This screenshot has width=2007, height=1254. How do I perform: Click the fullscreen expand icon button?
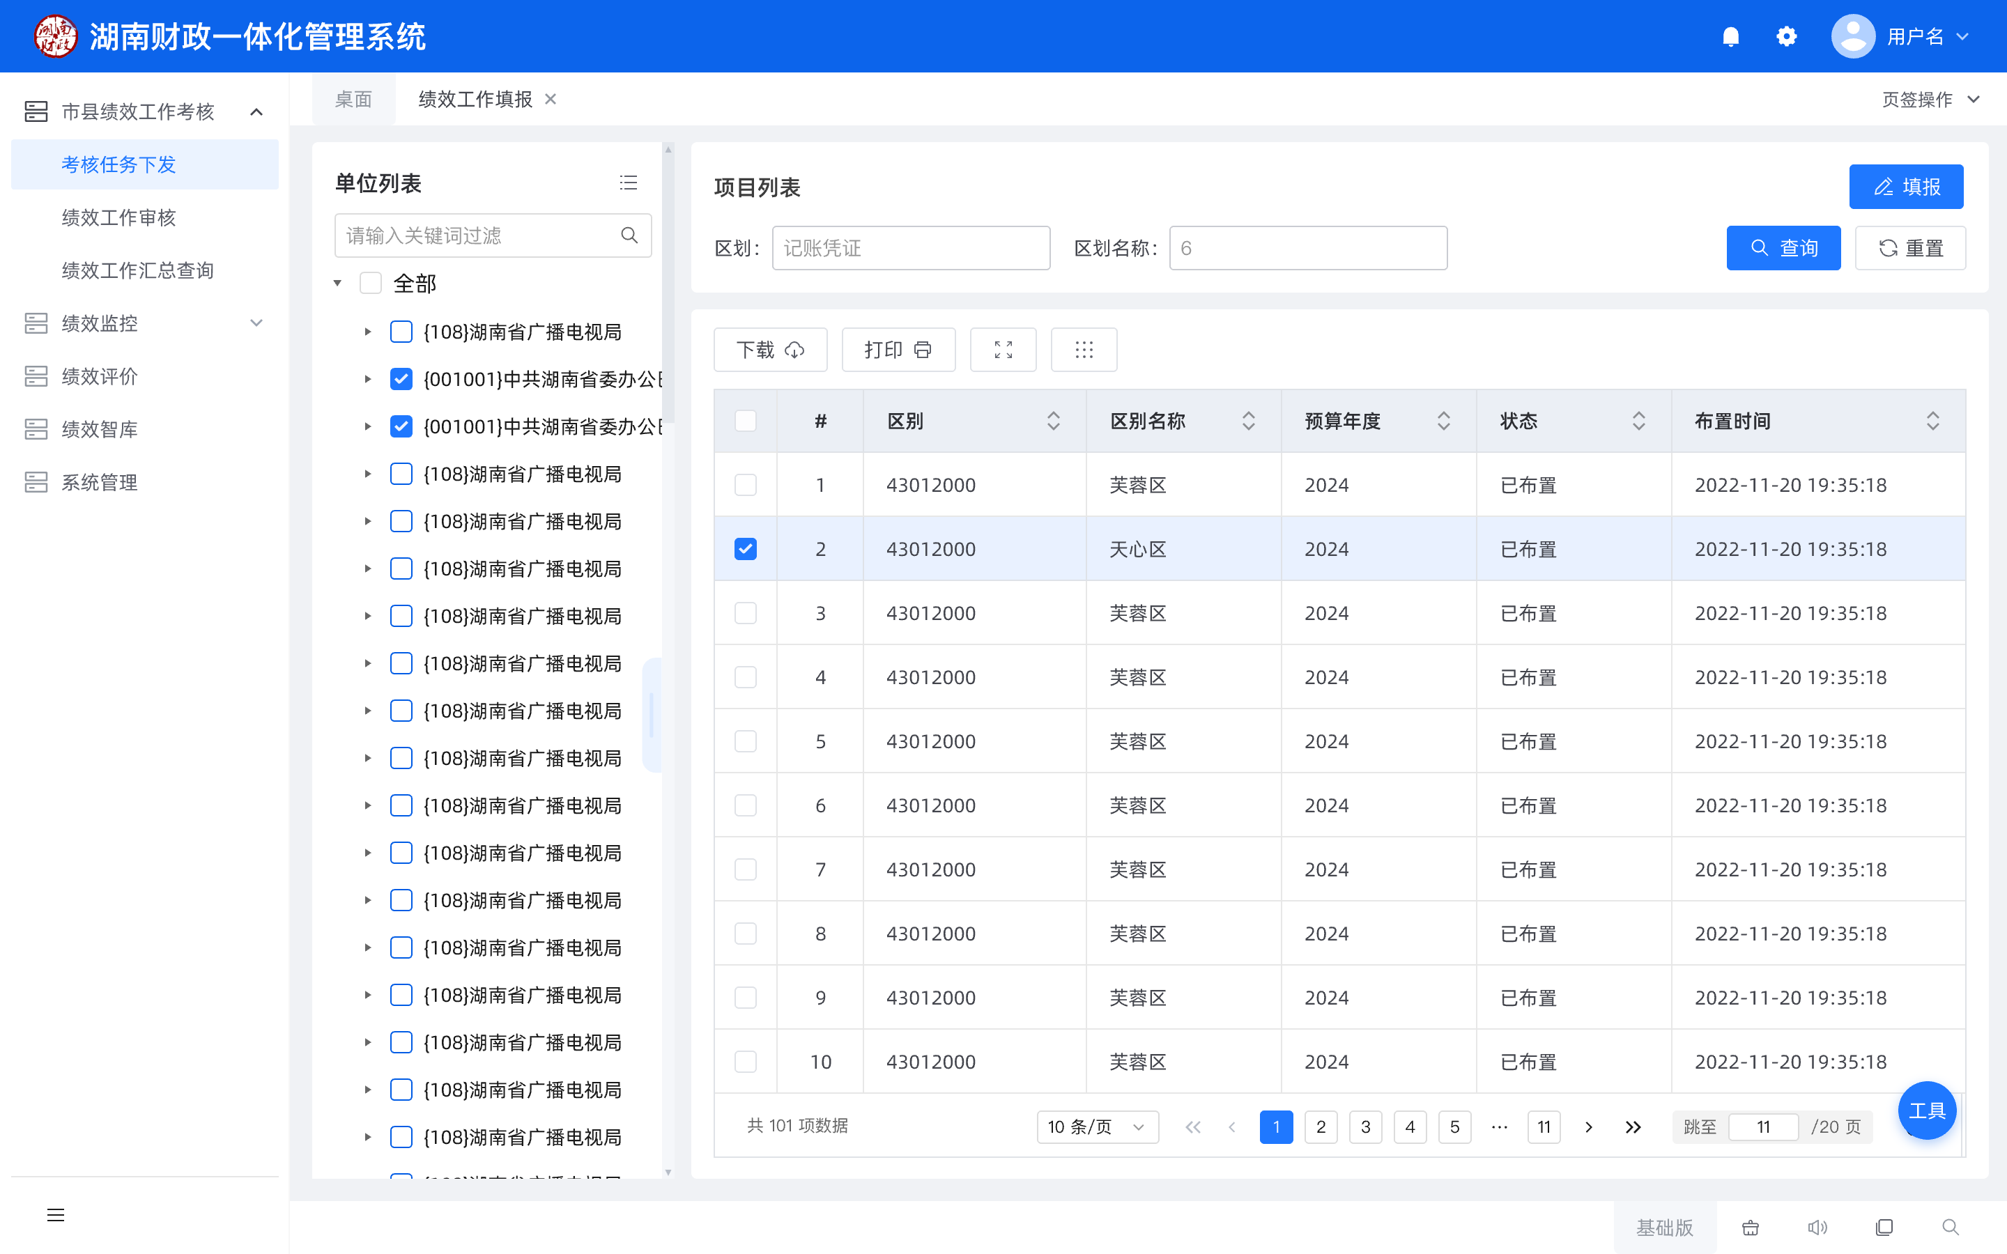[1003, 350]
